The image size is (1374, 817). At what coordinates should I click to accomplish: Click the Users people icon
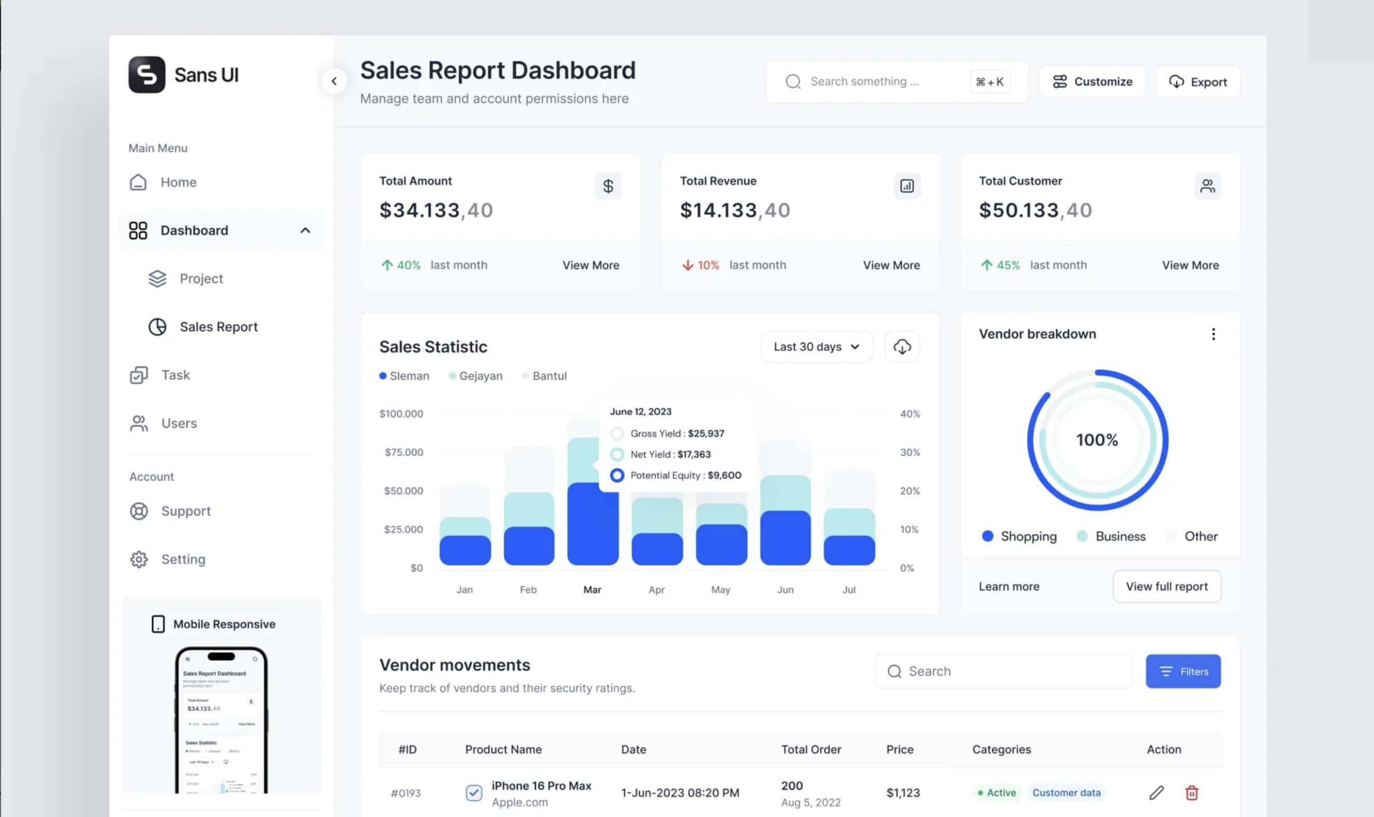(139, 424)
